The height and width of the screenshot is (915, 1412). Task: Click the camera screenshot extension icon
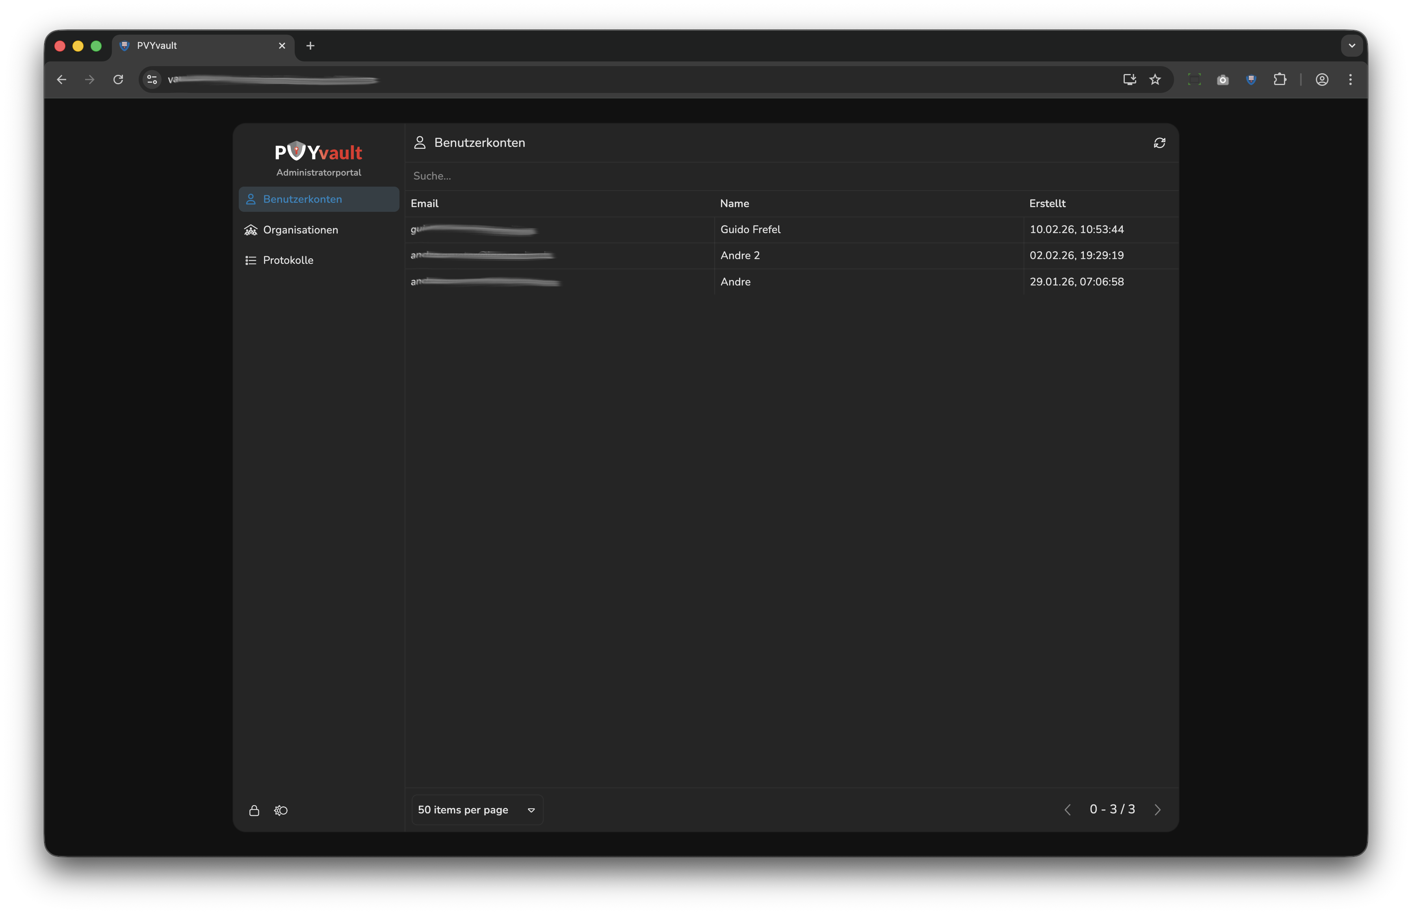coord(1223,79)
